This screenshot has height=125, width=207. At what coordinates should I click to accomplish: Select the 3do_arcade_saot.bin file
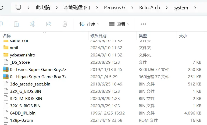(30, 84)
